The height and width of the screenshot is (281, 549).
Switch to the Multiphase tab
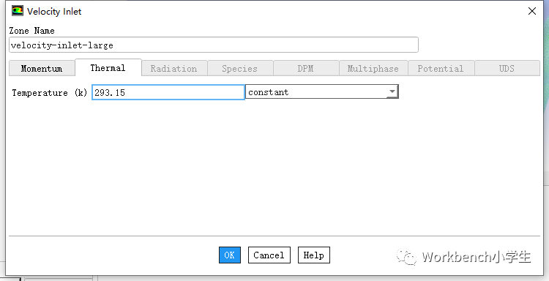tap(373, 69)
